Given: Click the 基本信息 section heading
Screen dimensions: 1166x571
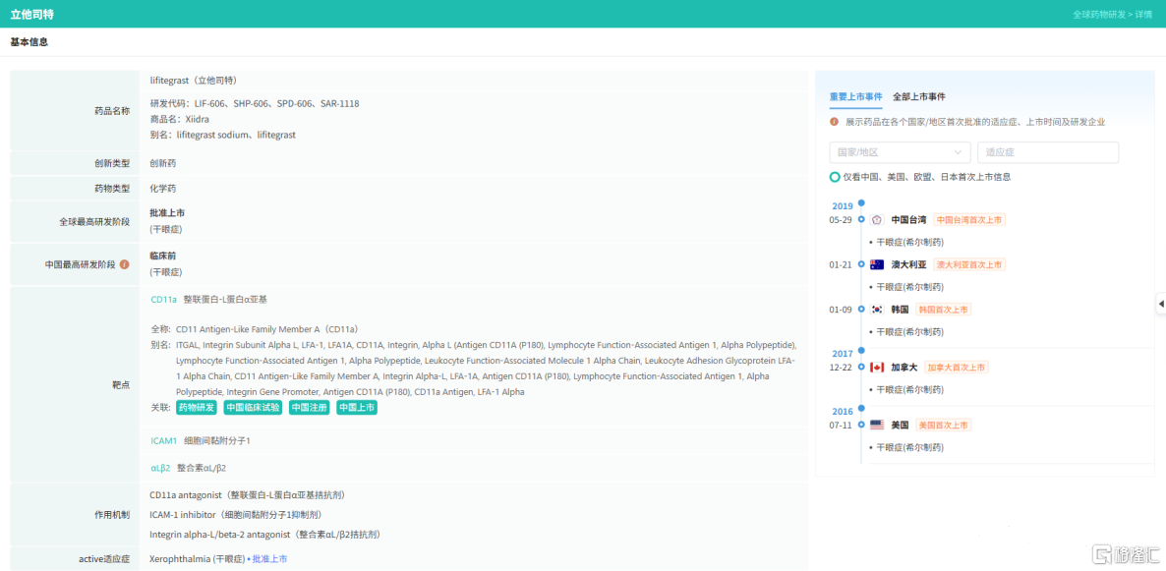Looking at the screenshot, I should tap(29, 42).
